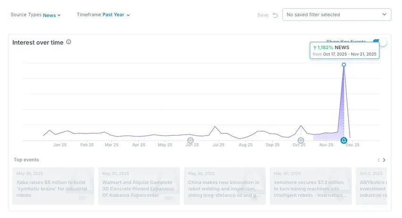Image resolution: width=402 pixels, height=218 pixels.
Task: Click the 'Top events' heading
Action: (x=26, y=160)
